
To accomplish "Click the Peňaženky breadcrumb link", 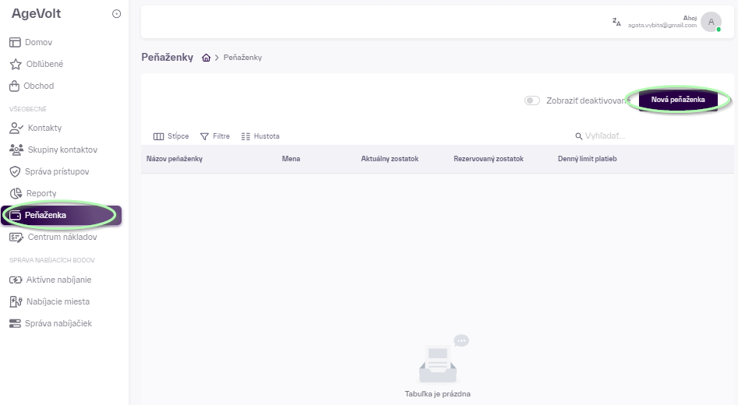I will point(242,58).
